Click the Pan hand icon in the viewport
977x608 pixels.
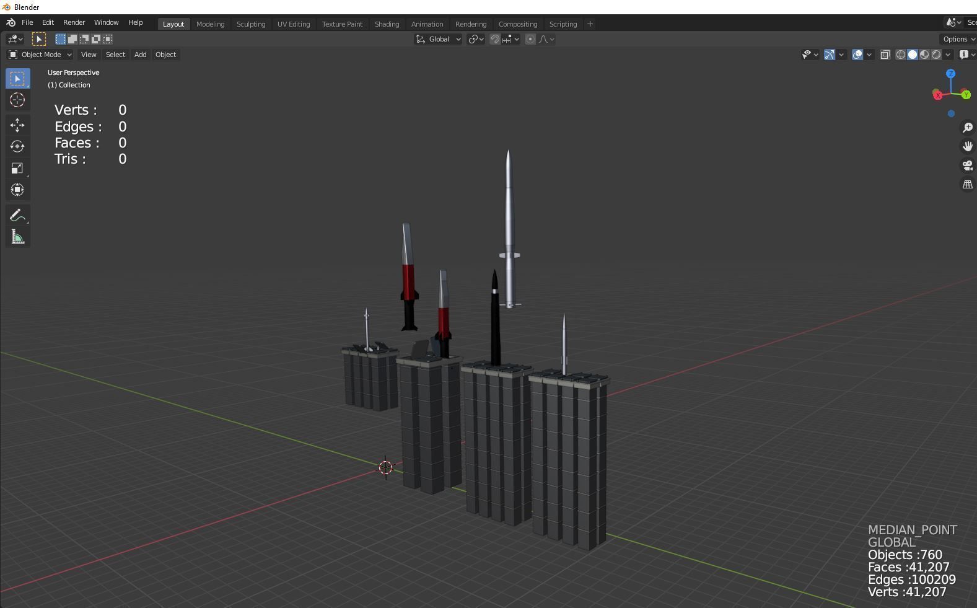(967, 146)
